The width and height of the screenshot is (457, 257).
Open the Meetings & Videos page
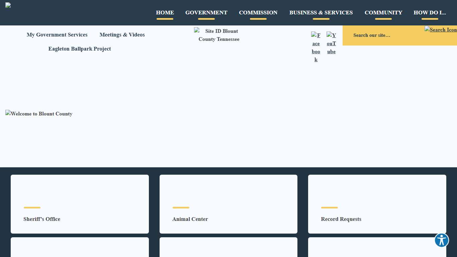point(122,35)
